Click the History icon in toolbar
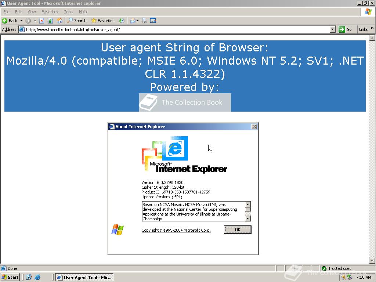 pos(122,21)
